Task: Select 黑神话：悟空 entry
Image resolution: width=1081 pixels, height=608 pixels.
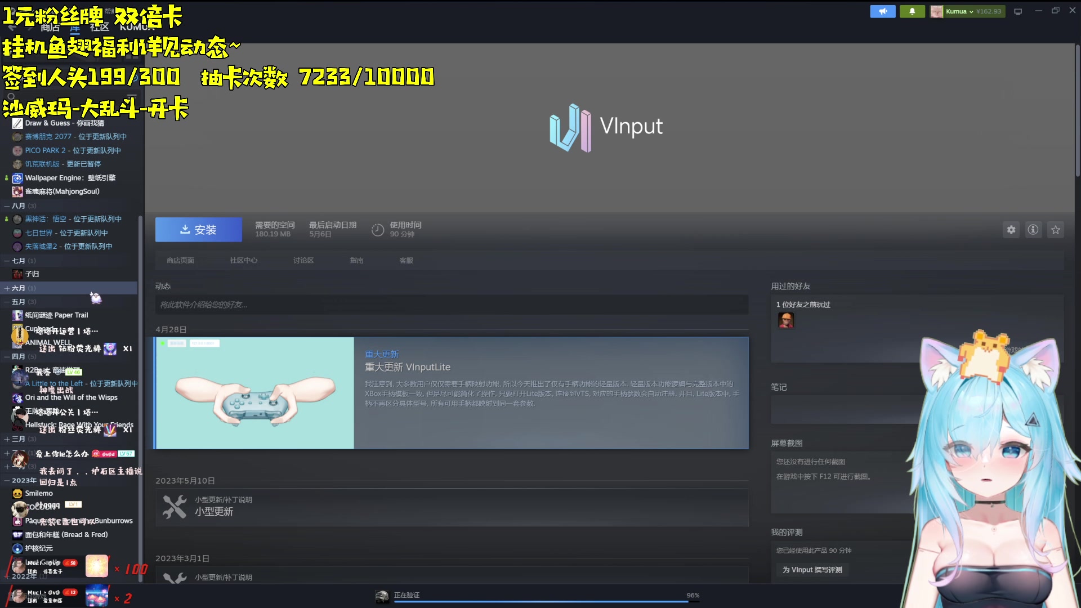Action: click(73, 219)
